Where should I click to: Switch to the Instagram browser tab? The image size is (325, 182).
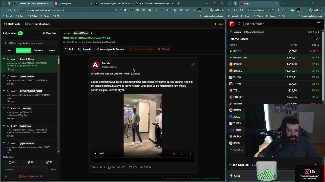coord(73,3)
